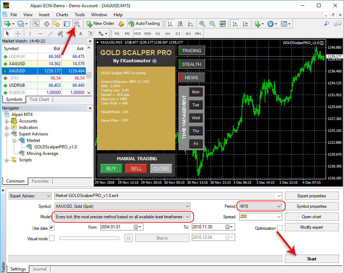Toggle the Navigator star-folder icon
Viewport: 344px width, 273px height.
click(56, 24)
